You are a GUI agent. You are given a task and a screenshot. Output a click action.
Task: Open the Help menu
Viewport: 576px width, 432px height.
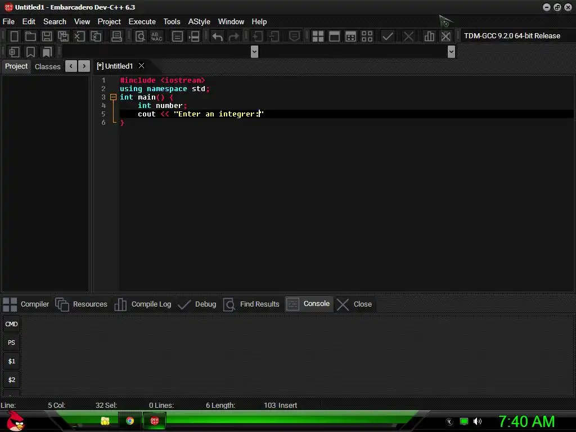click(259, 22)
